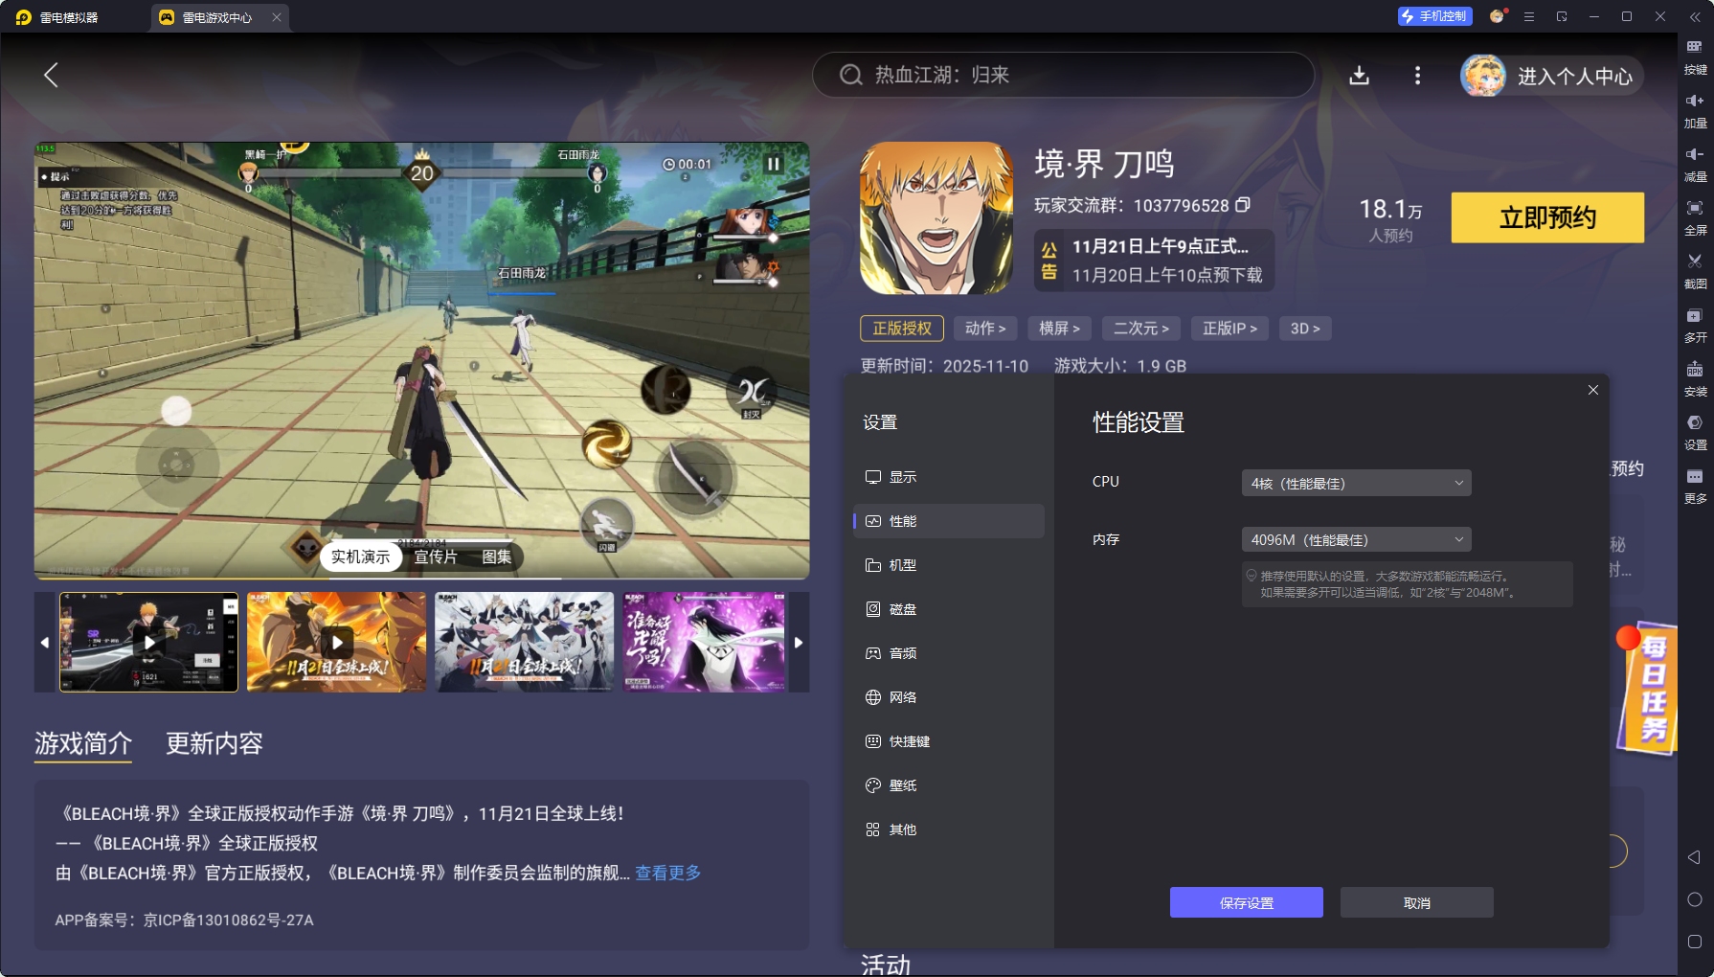Open the 横屏 tag
1714x977 pixels.
tap(1059, 329)
